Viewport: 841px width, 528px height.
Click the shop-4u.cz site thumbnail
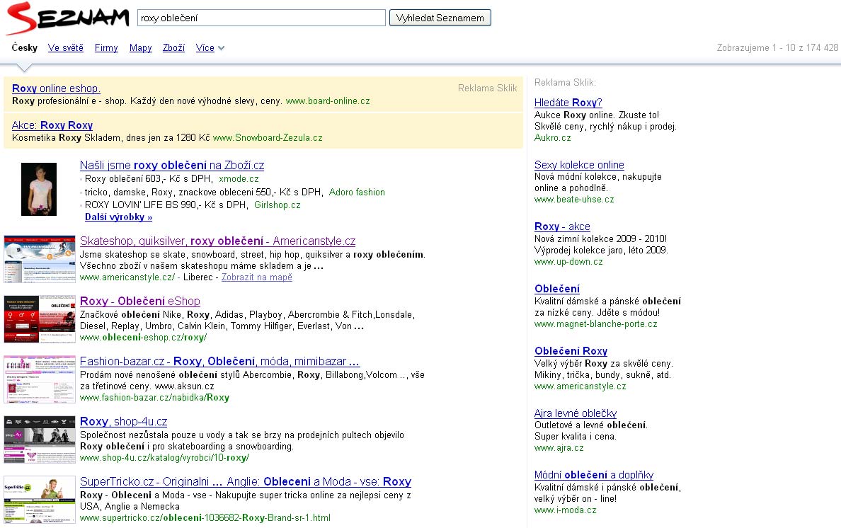coord(40,439)
